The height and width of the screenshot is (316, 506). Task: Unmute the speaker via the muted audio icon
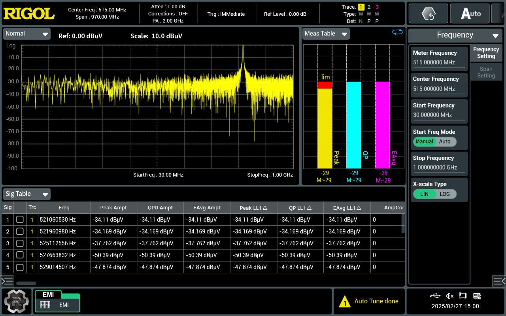pyautogui.click(x=449, y=295)
